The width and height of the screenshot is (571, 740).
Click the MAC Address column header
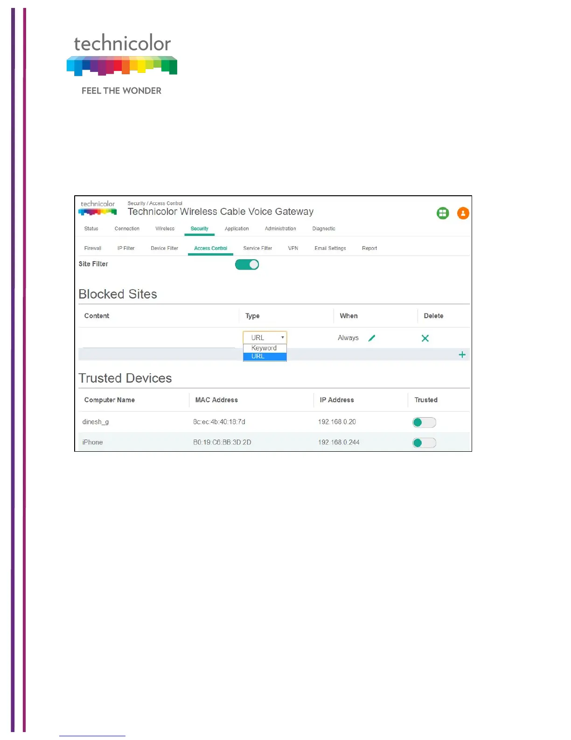pos(216,400)
